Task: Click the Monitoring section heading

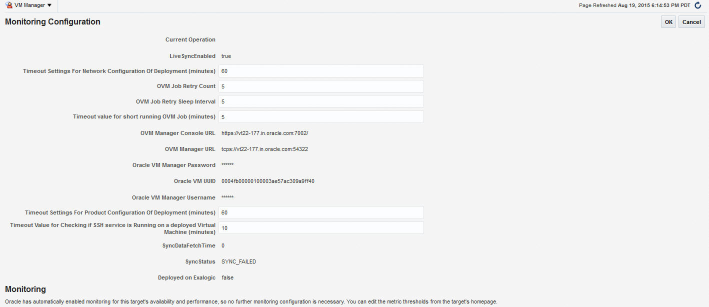Action: (25, 289)
